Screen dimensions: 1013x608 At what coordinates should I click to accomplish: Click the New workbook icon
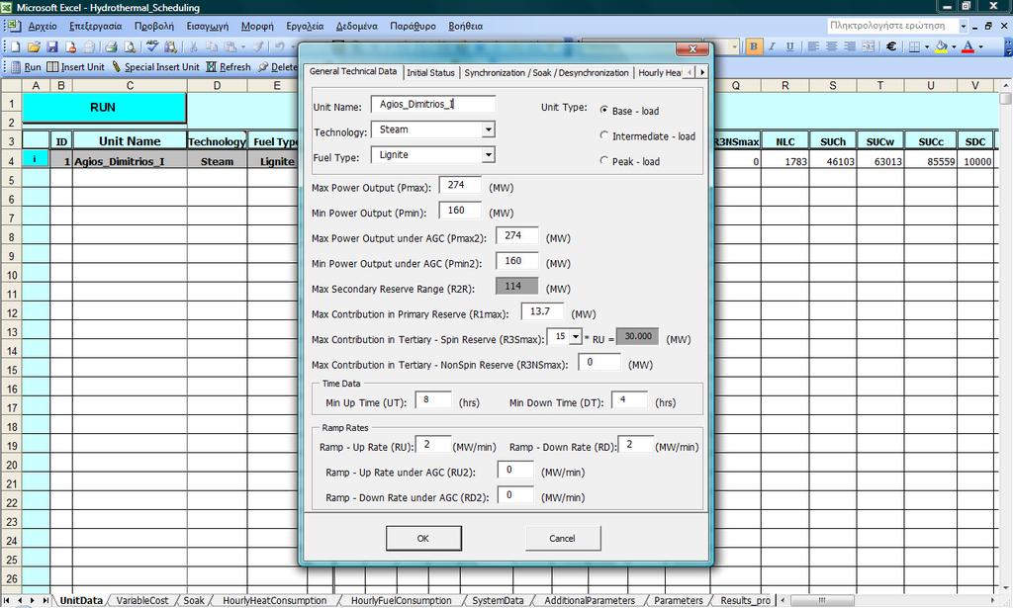16,46
